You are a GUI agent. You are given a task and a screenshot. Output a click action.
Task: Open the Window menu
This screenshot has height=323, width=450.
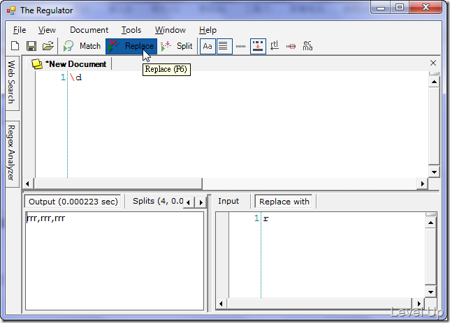click(x=170, y=30)
